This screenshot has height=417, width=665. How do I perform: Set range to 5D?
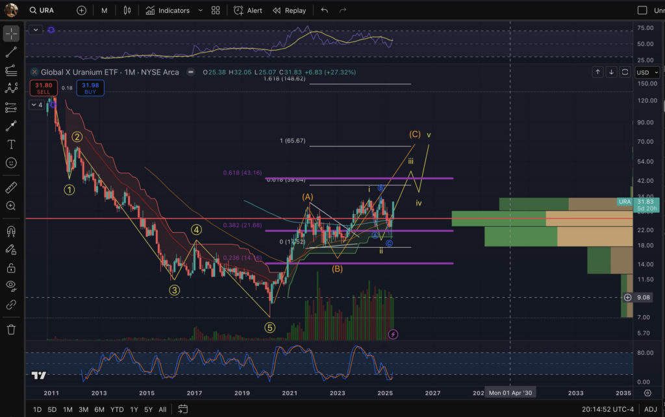(52, 409)
